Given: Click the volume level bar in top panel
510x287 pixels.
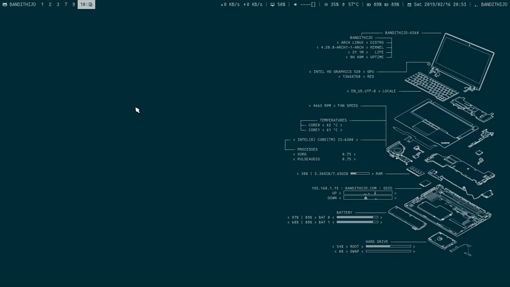Looking at the screenshot, I should tap(308, 4).
